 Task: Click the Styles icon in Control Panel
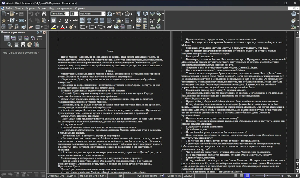click(33, 38)
